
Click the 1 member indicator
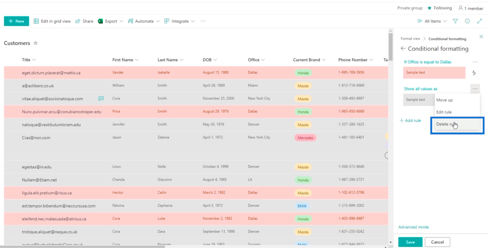[471, 8]
